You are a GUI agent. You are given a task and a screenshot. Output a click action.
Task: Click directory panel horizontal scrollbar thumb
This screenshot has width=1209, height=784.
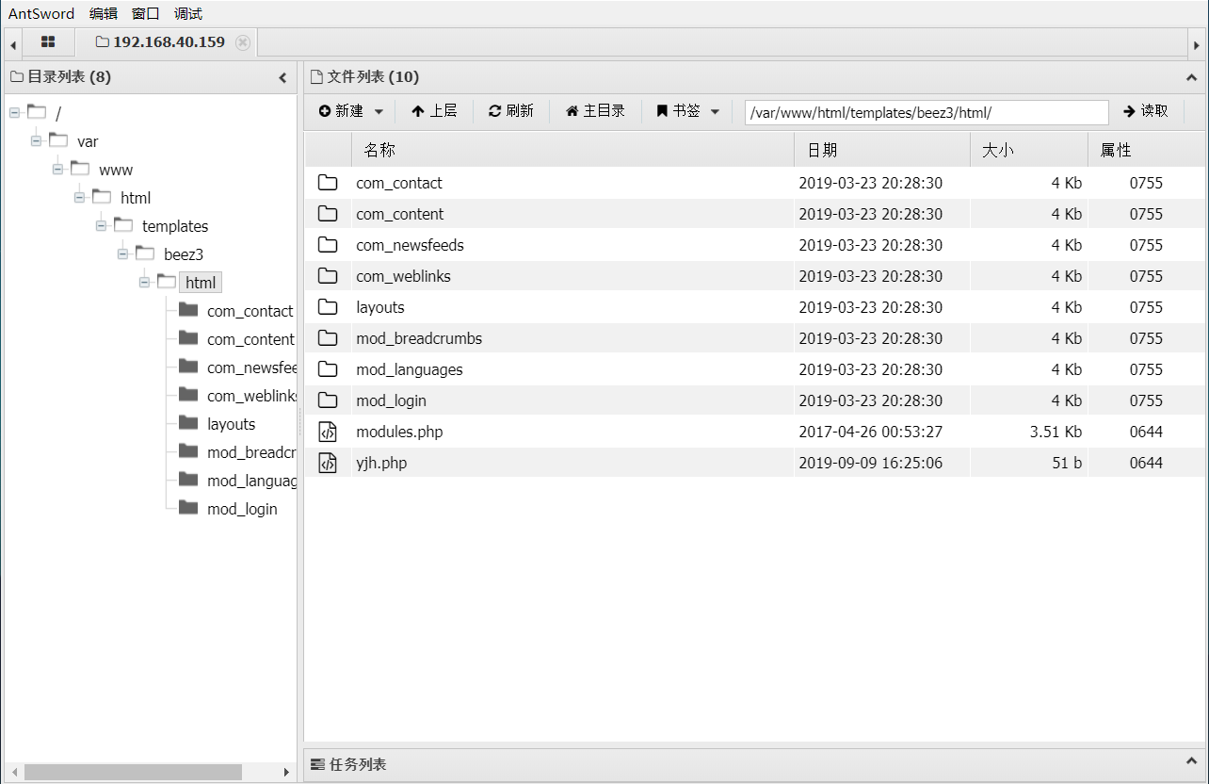[x=133, y=772]
